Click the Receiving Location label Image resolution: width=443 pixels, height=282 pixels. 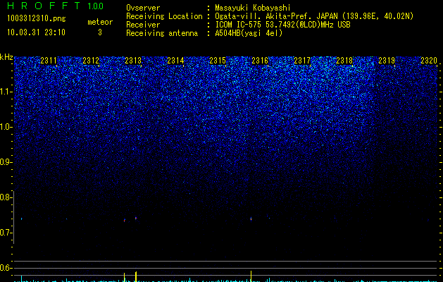[x=164, y=16]
